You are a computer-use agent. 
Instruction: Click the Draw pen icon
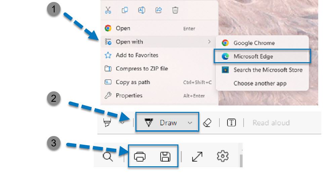149,123
